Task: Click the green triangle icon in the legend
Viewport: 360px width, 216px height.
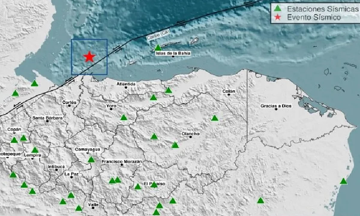Action: 278,8
